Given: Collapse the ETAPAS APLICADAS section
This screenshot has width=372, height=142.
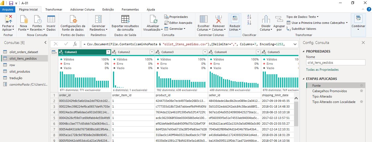Looking at the screenshot, I should click(x=304, y=79).
